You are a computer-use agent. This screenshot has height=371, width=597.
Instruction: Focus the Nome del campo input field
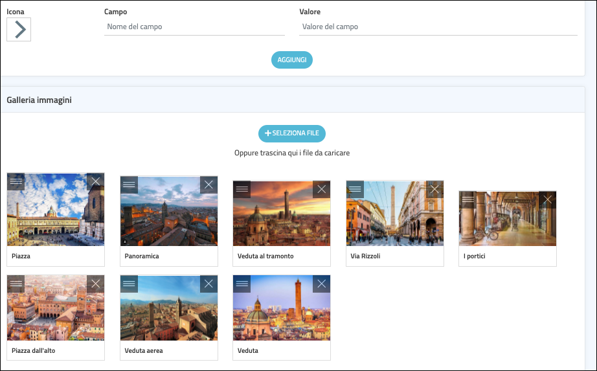[194, 27]
